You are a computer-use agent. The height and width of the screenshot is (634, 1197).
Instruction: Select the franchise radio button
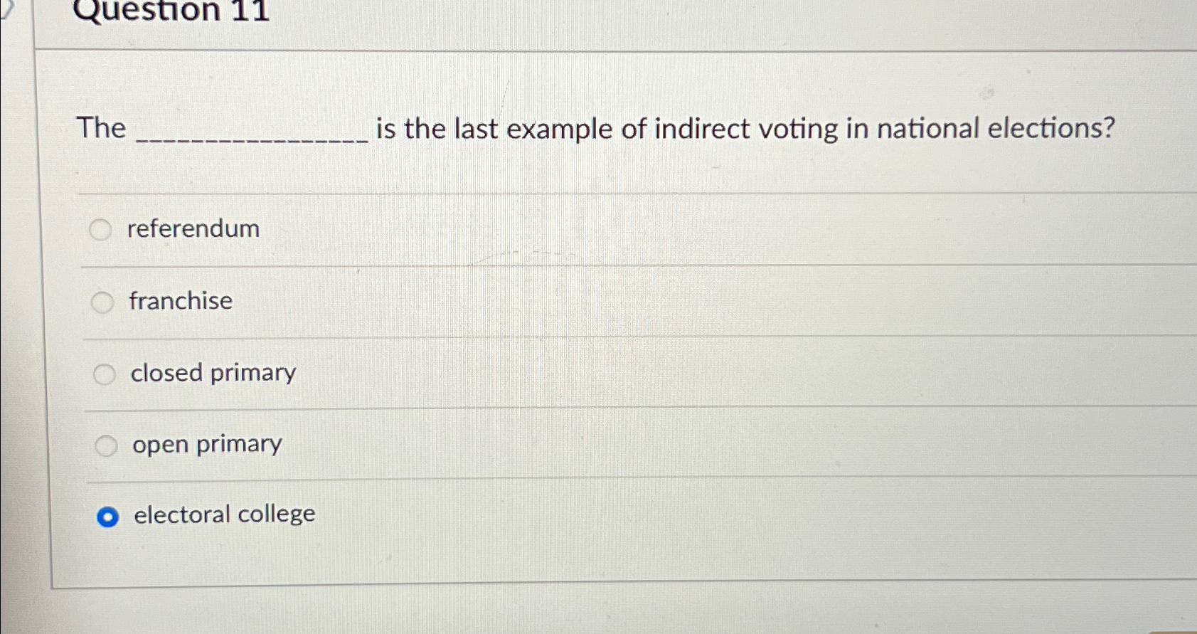tap(104, 302)
